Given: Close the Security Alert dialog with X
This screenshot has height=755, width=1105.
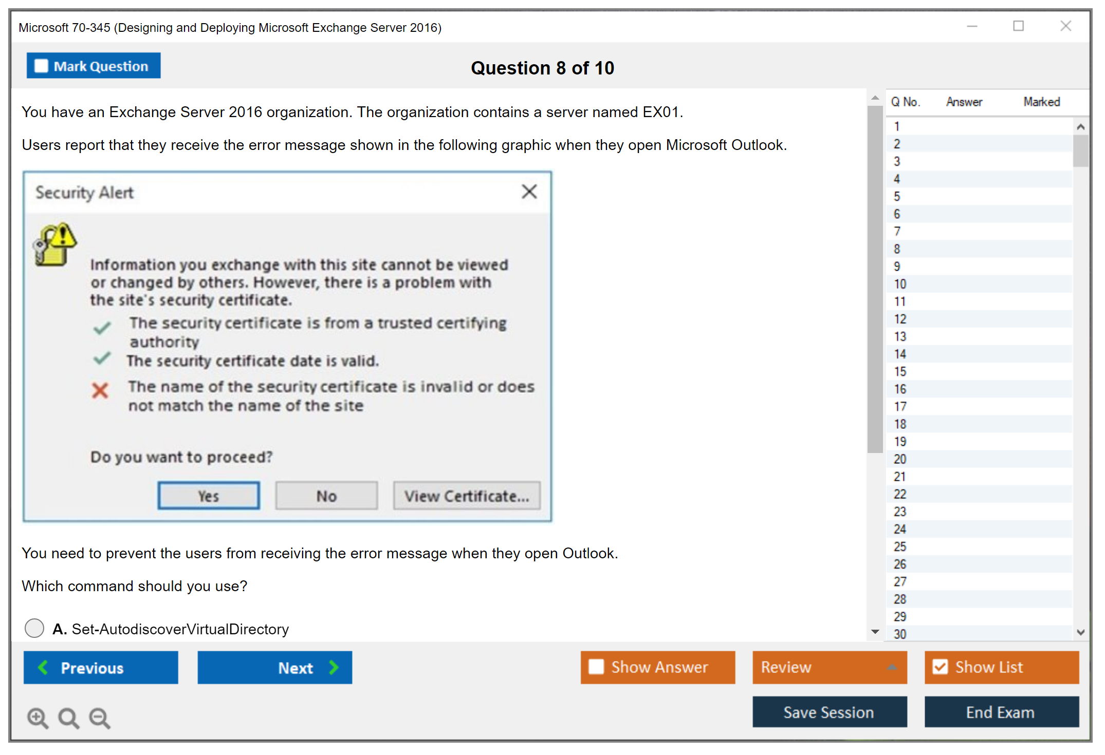Looking at the screenshot, I should point(529,192).
